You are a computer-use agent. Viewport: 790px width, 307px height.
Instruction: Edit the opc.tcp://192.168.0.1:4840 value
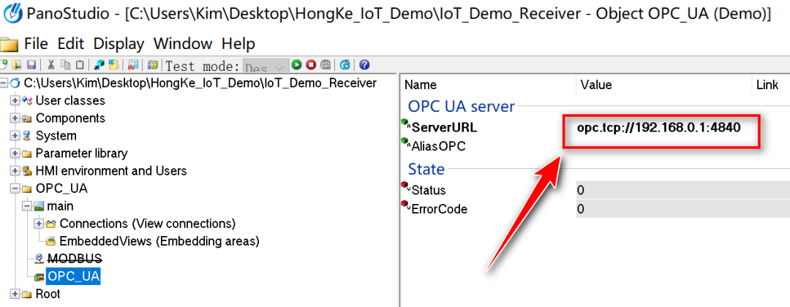[x=658, y=127]
